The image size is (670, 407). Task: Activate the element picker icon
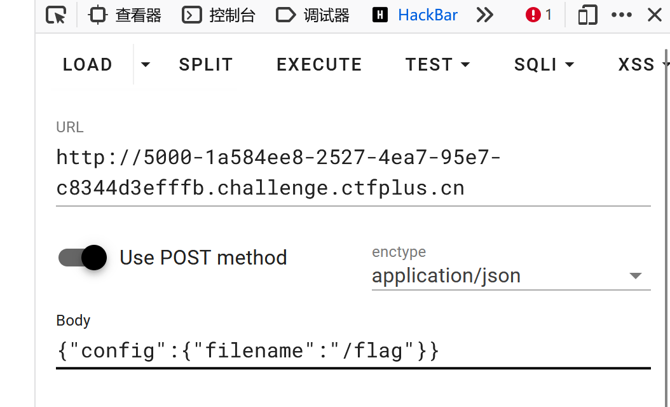point(57,15)
